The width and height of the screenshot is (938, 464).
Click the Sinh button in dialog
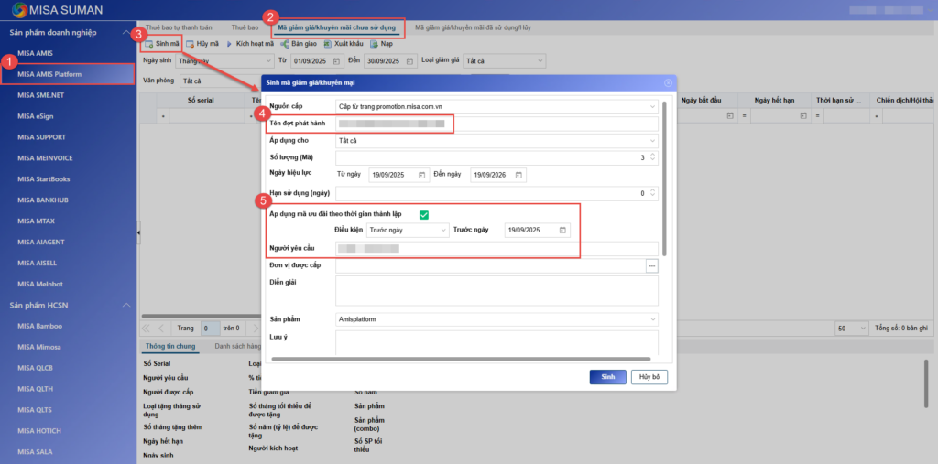point(608,377)
